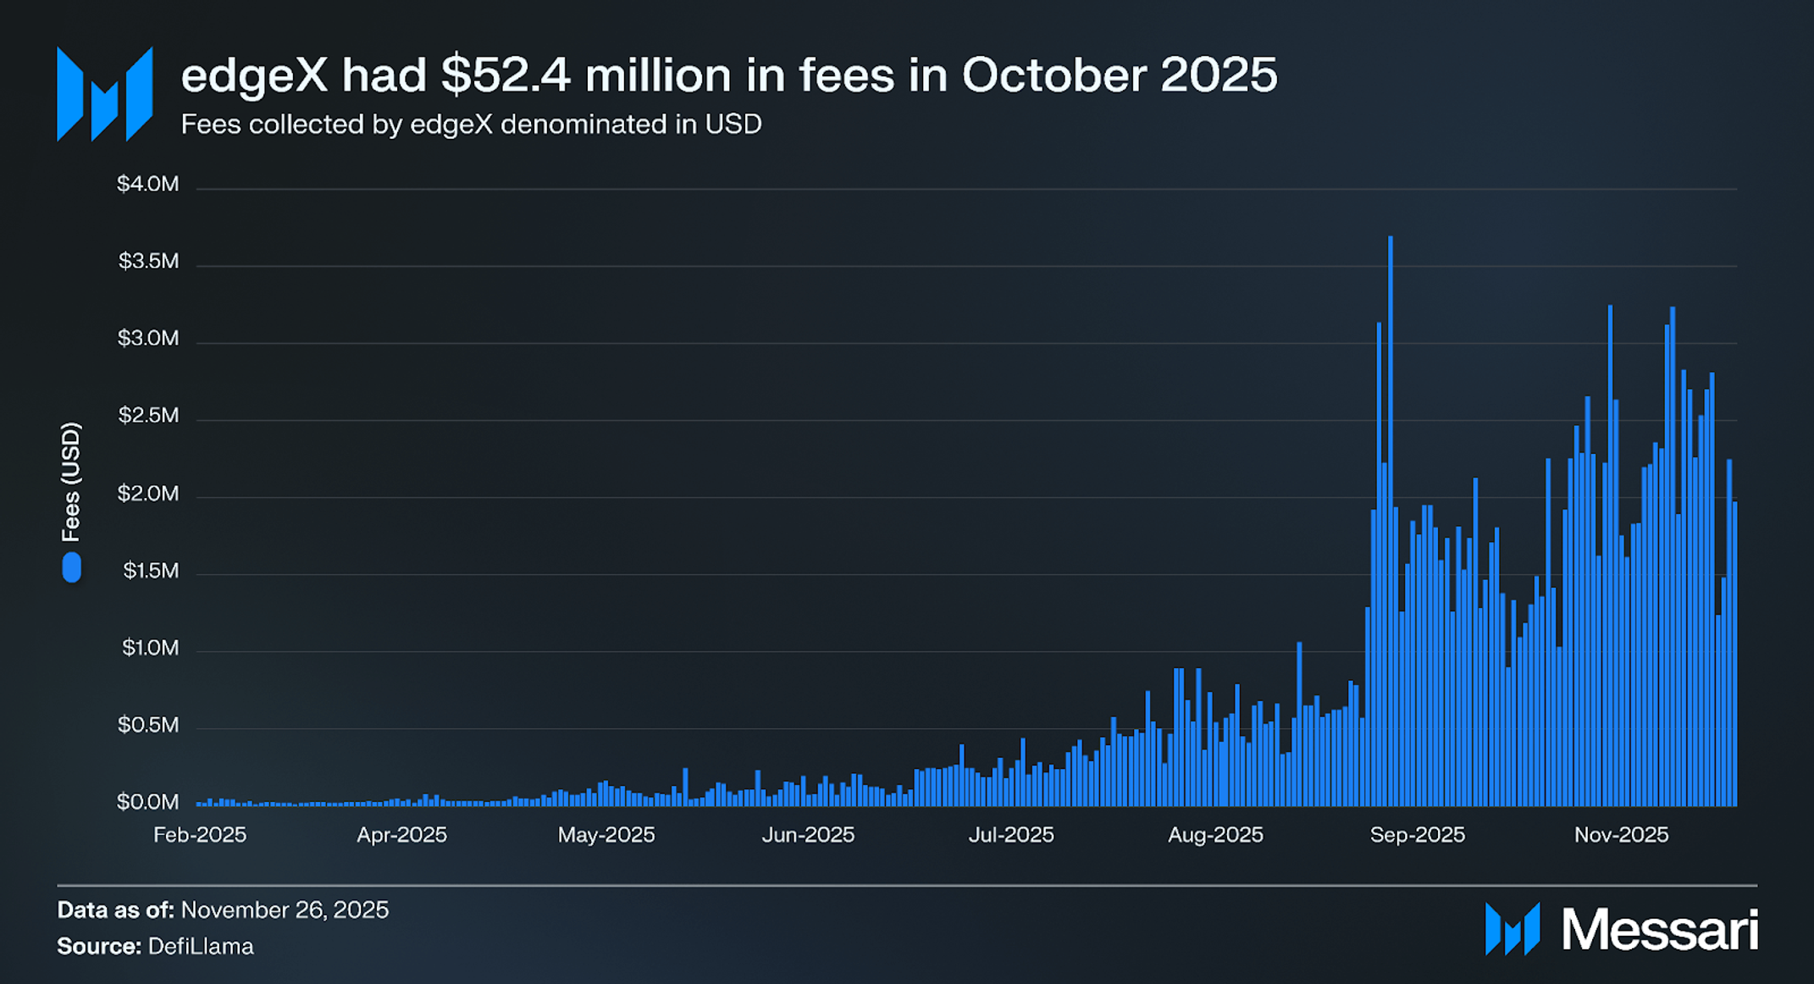Click the Nov-2025 x-axis label
Viewport: 1814px width, 984px height.
pyautogui.click(x=1621, y=835)
